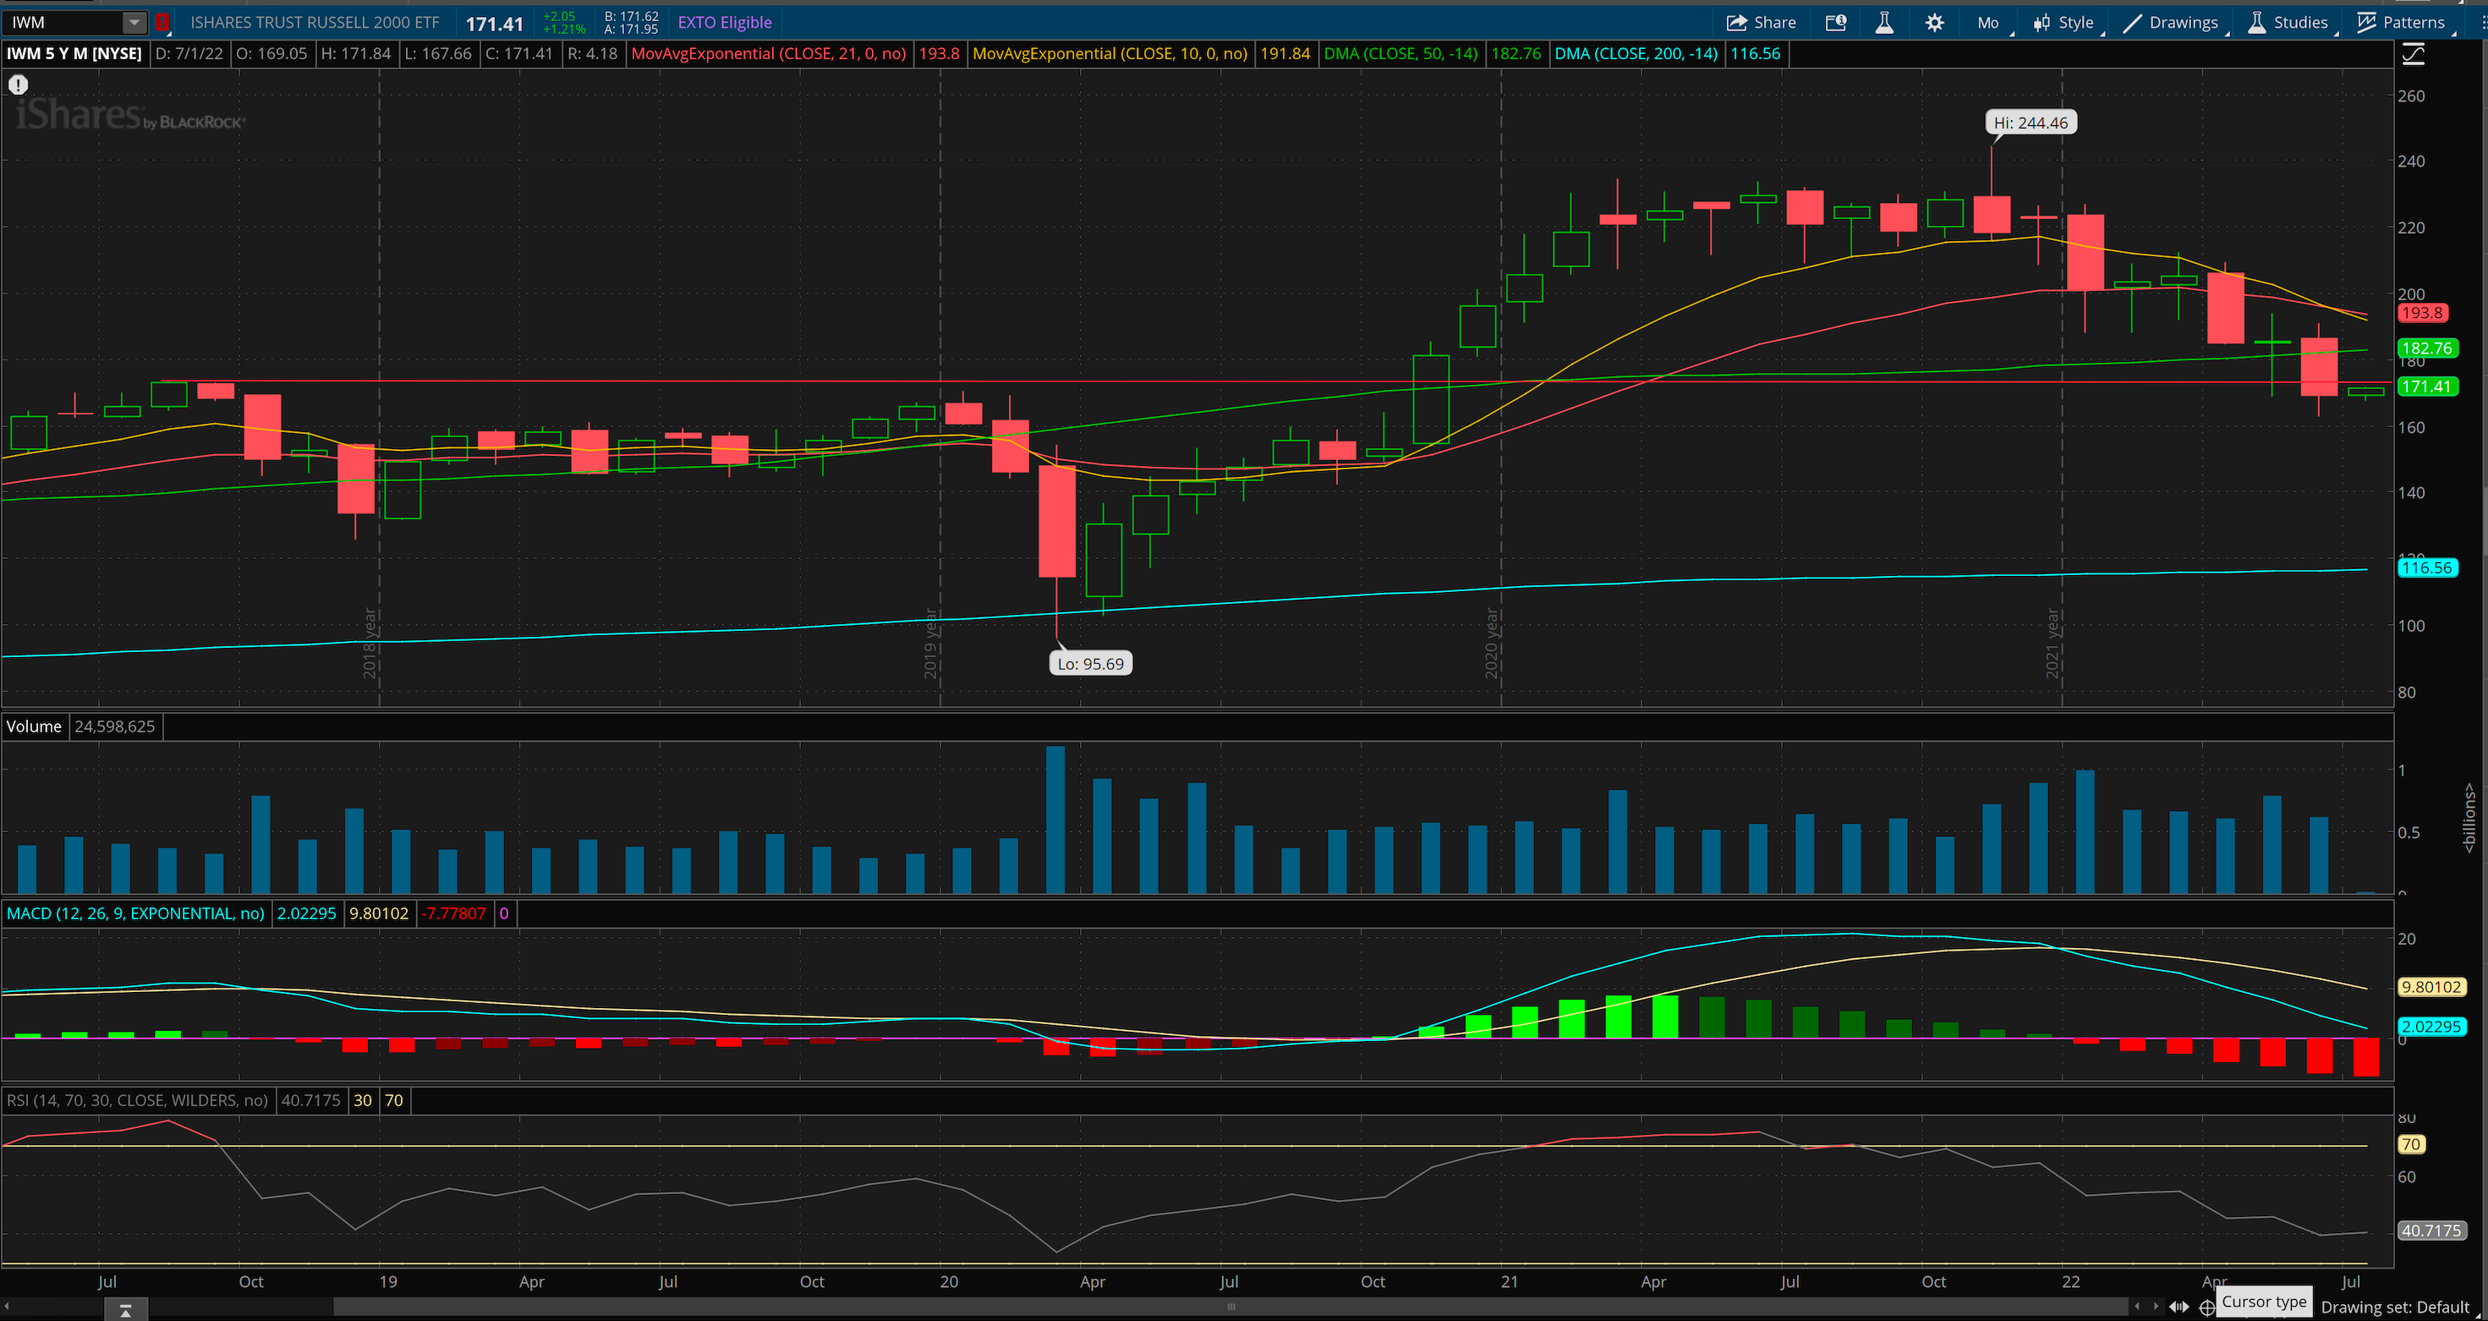Toggle the red linked symbol color box
The height and width of the screenshot is (1321, 2488).
162,22
